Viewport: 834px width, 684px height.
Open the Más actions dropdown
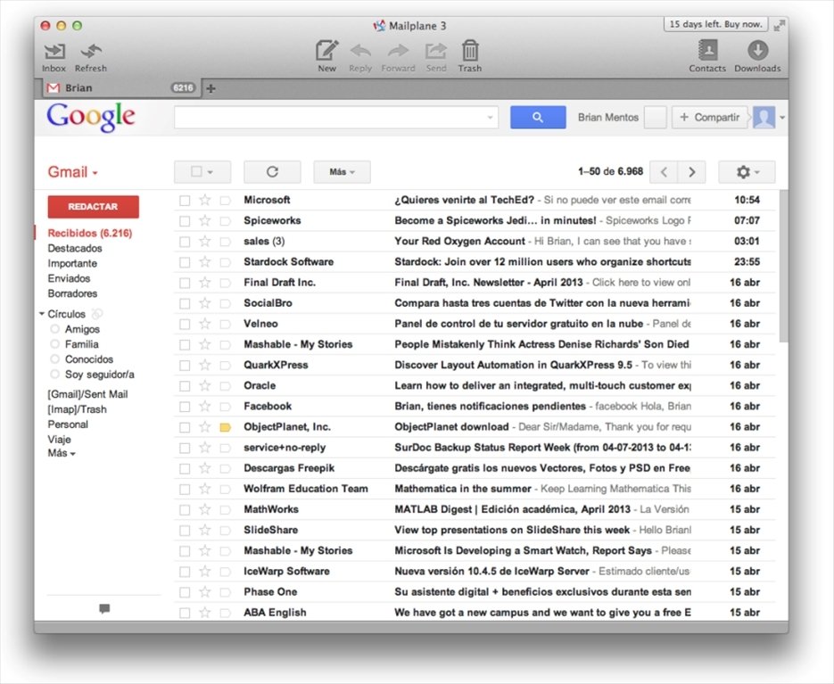tap(342, 172)
